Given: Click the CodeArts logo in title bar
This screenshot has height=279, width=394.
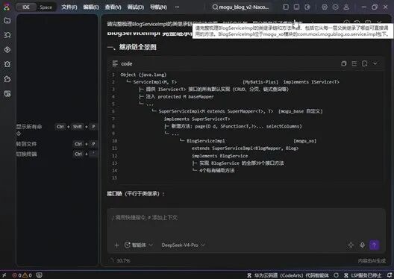Looking at the screenshot, I should pos(7,7).
